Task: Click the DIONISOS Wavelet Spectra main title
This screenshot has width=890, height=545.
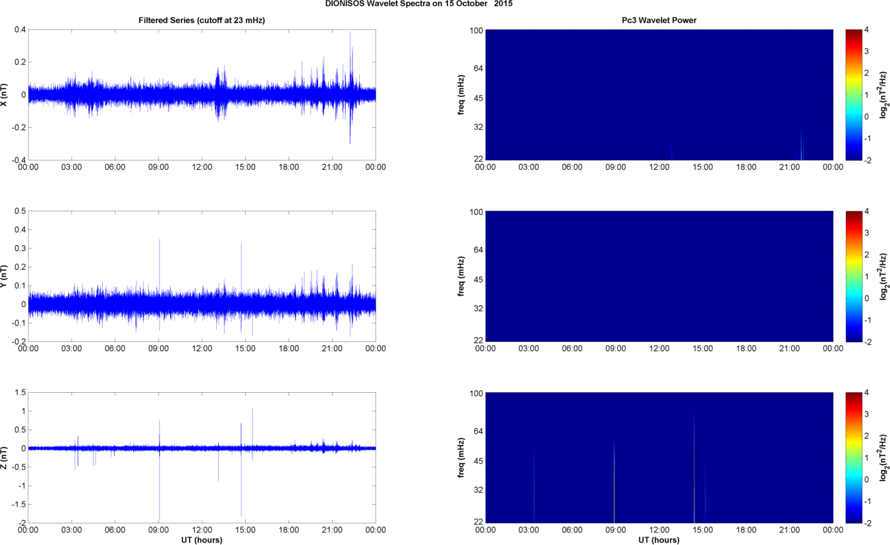Action: (x=419, y=4)
